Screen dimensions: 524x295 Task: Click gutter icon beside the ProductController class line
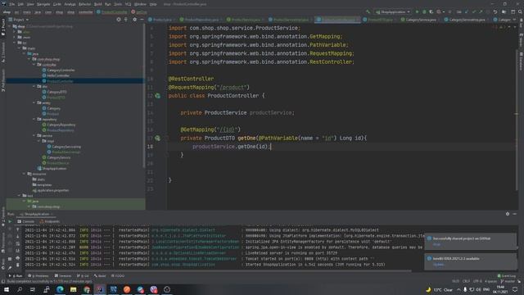158,96
